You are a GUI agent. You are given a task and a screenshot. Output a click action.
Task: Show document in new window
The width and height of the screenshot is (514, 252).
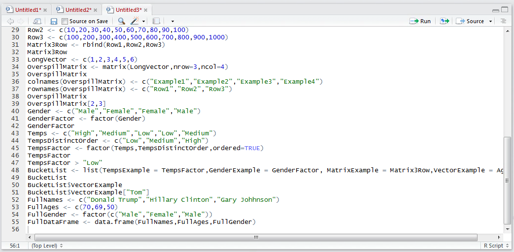(36, 21)
